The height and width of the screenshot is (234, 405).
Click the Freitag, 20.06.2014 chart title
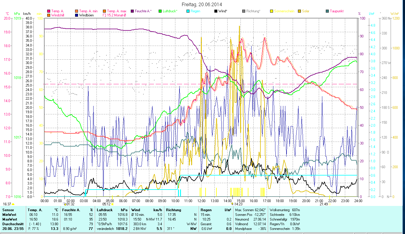[x=202, y=4]
